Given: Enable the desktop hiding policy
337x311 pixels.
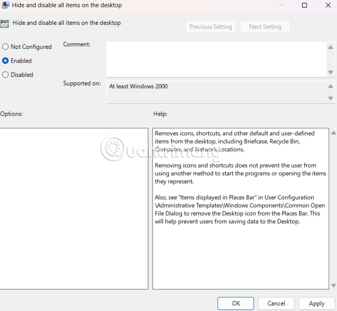Looking at the screenshot, I should [x=5, y=60].
